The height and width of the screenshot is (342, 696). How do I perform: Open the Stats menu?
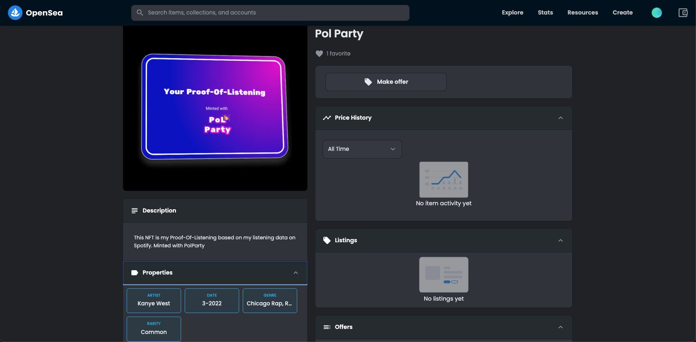coord(545,12)
